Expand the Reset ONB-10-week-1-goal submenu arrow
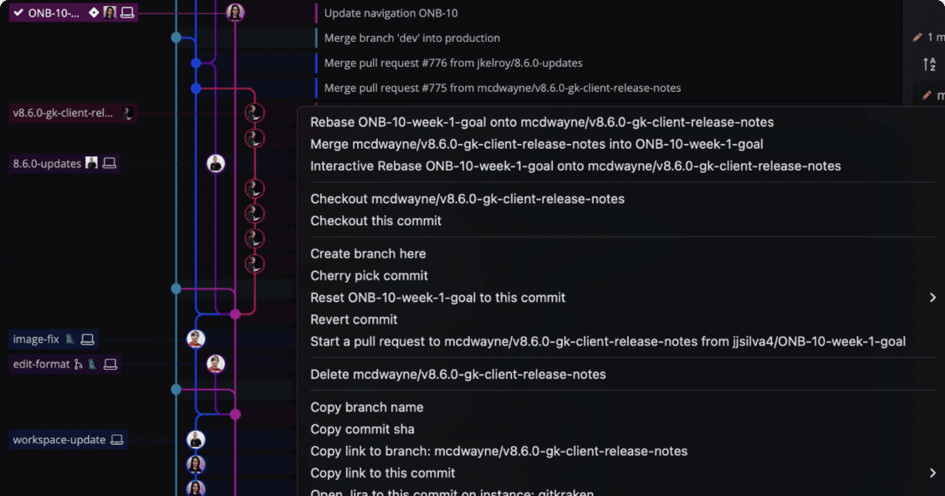The image size is (945, 496). point(932,297)
